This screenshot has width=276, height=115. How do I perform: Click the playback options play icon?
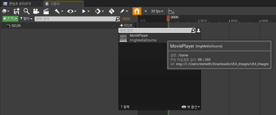(84, 11)
